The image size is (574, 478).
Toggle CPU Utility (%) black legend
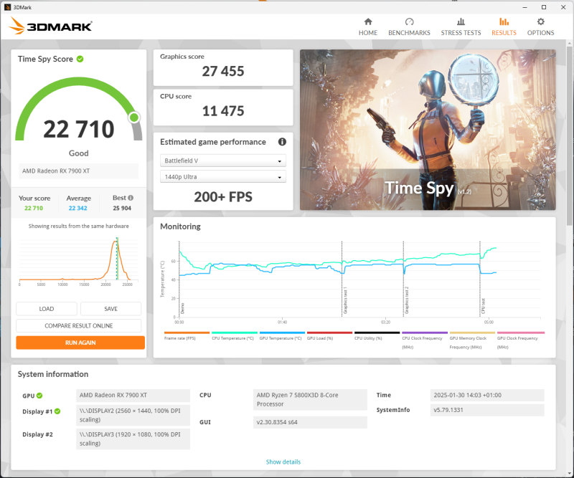click(x=377, y=336)
